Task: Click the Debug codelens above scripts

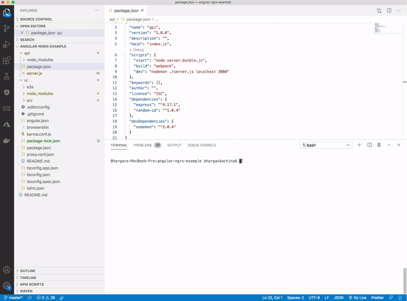Action: click(x=137, y=49)
